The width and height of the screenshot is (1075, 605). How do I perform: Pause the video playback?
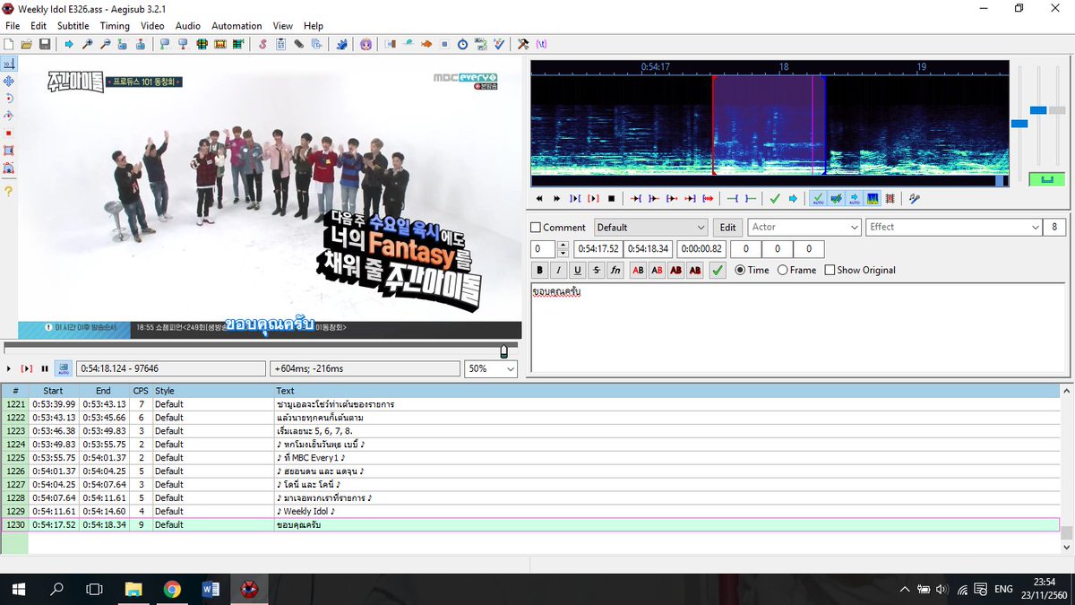(45, 368)
